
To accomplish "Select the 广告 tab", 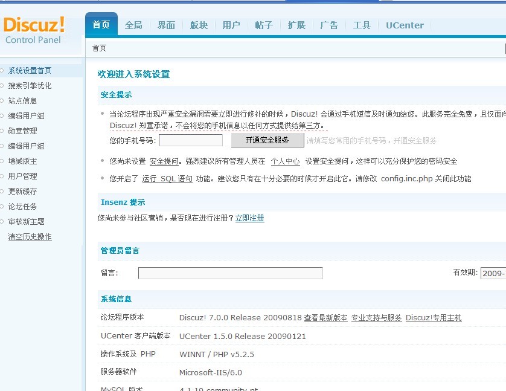I will [x=329, y=25].
